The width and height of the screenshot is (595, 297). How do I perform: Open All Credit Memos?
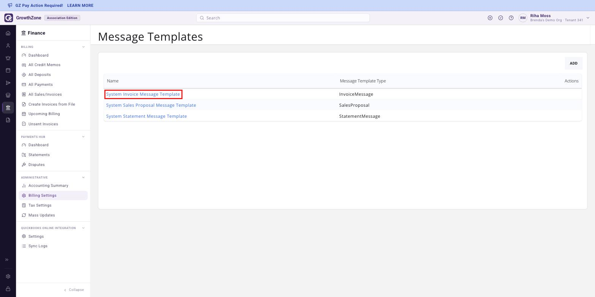tap(44, 65)
